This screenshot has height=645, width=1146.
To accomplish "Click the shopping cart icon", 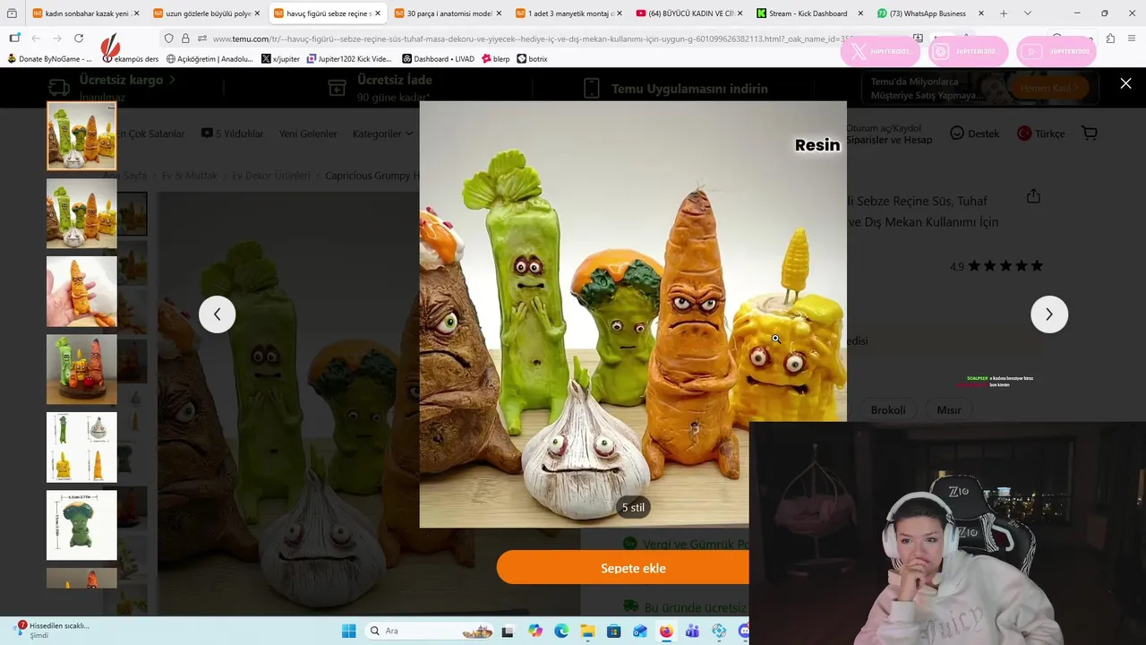I will pyautogui.click(x=1090, y=133).
